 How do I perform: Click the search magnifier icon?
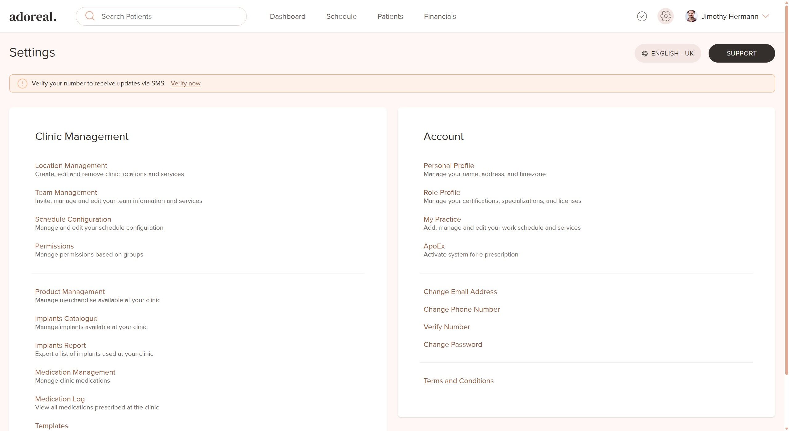pos(90,16)
